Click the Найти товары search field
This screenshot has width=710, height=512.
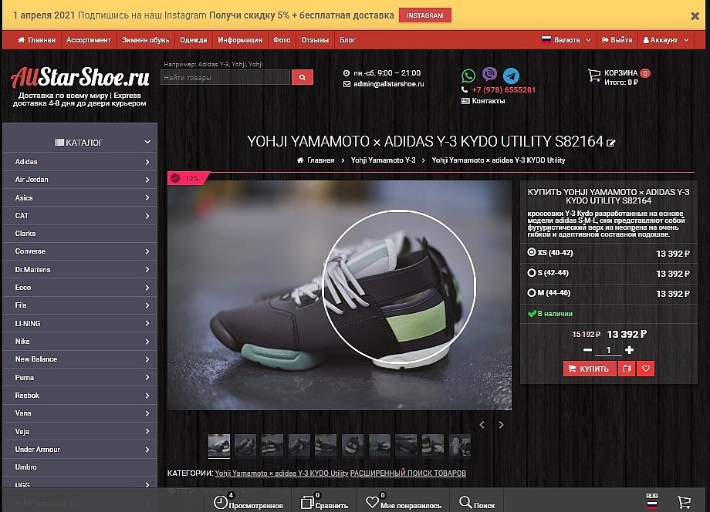[225, 77]
